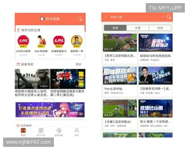
Task: Open the 【申屠】送定制锄头 stream thumbnail
Action: [x=120, y=108]
